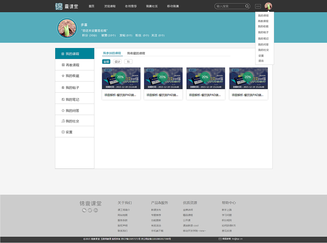Click the avatar to open the user menu

268,6
